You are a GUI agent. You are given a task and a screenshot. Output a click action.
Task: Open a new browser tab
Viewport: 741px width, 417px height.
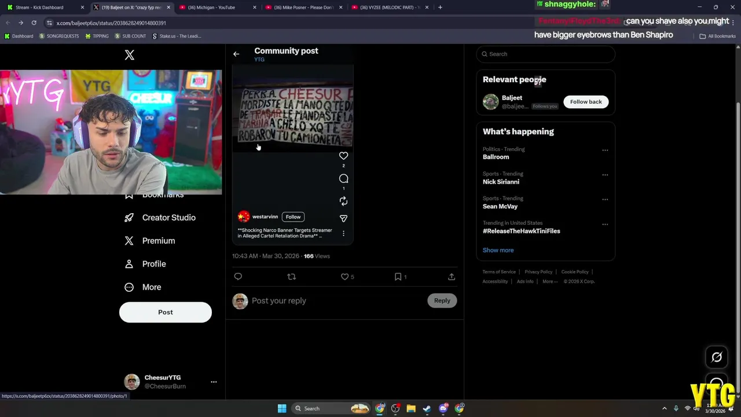(440, 8)
